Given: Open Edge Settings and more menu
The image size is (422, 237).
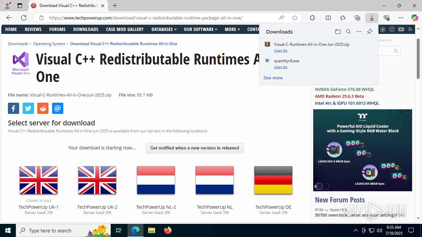Looking at the screenshot, I should click(x=401, y=18).
